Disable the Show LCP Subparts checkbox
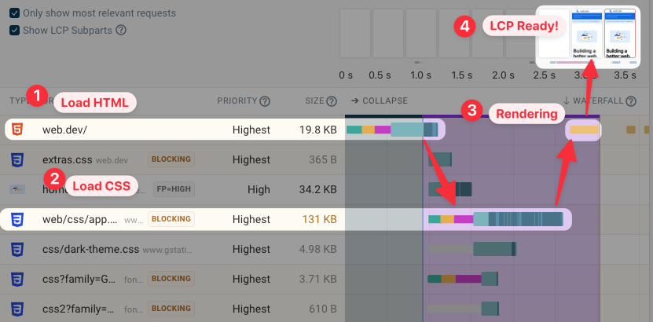 coord(14,31)
